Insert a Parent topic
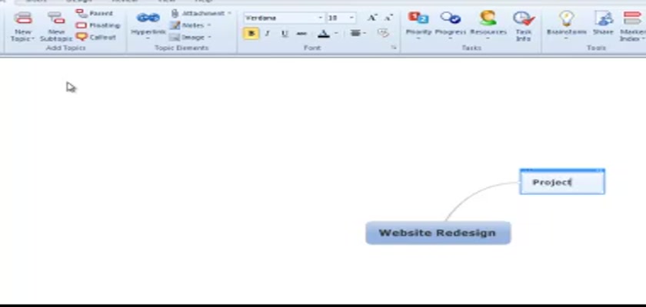Viewport: 646px width, 307px height. point(94,14)
